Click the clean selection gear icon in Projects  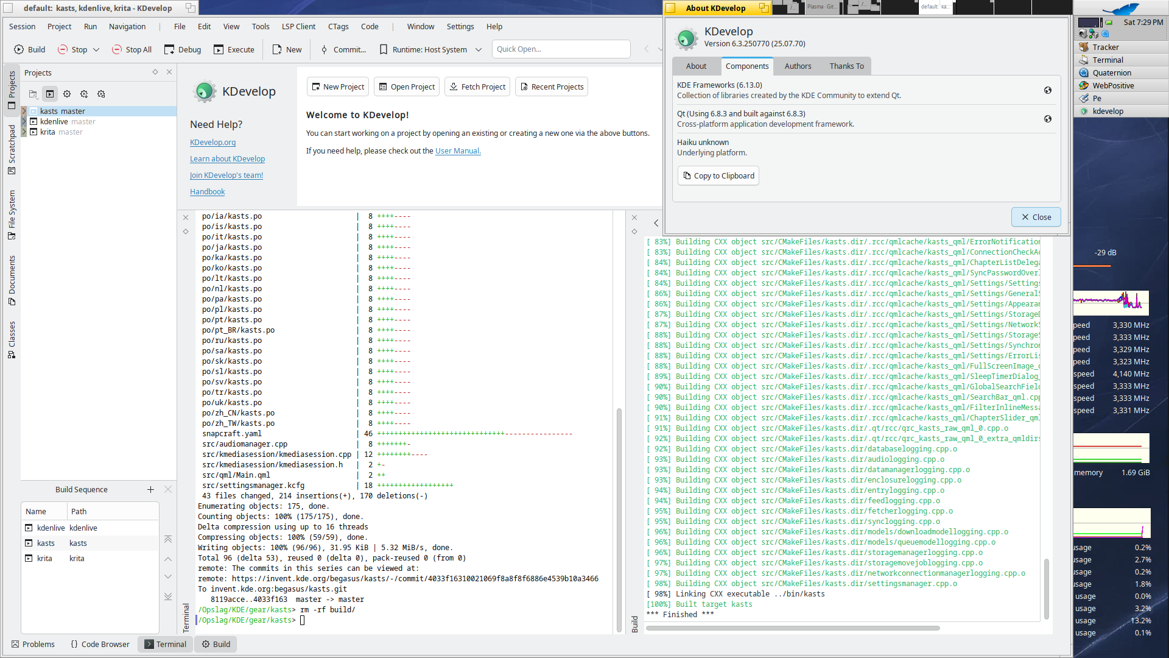[x=101, y=94]
